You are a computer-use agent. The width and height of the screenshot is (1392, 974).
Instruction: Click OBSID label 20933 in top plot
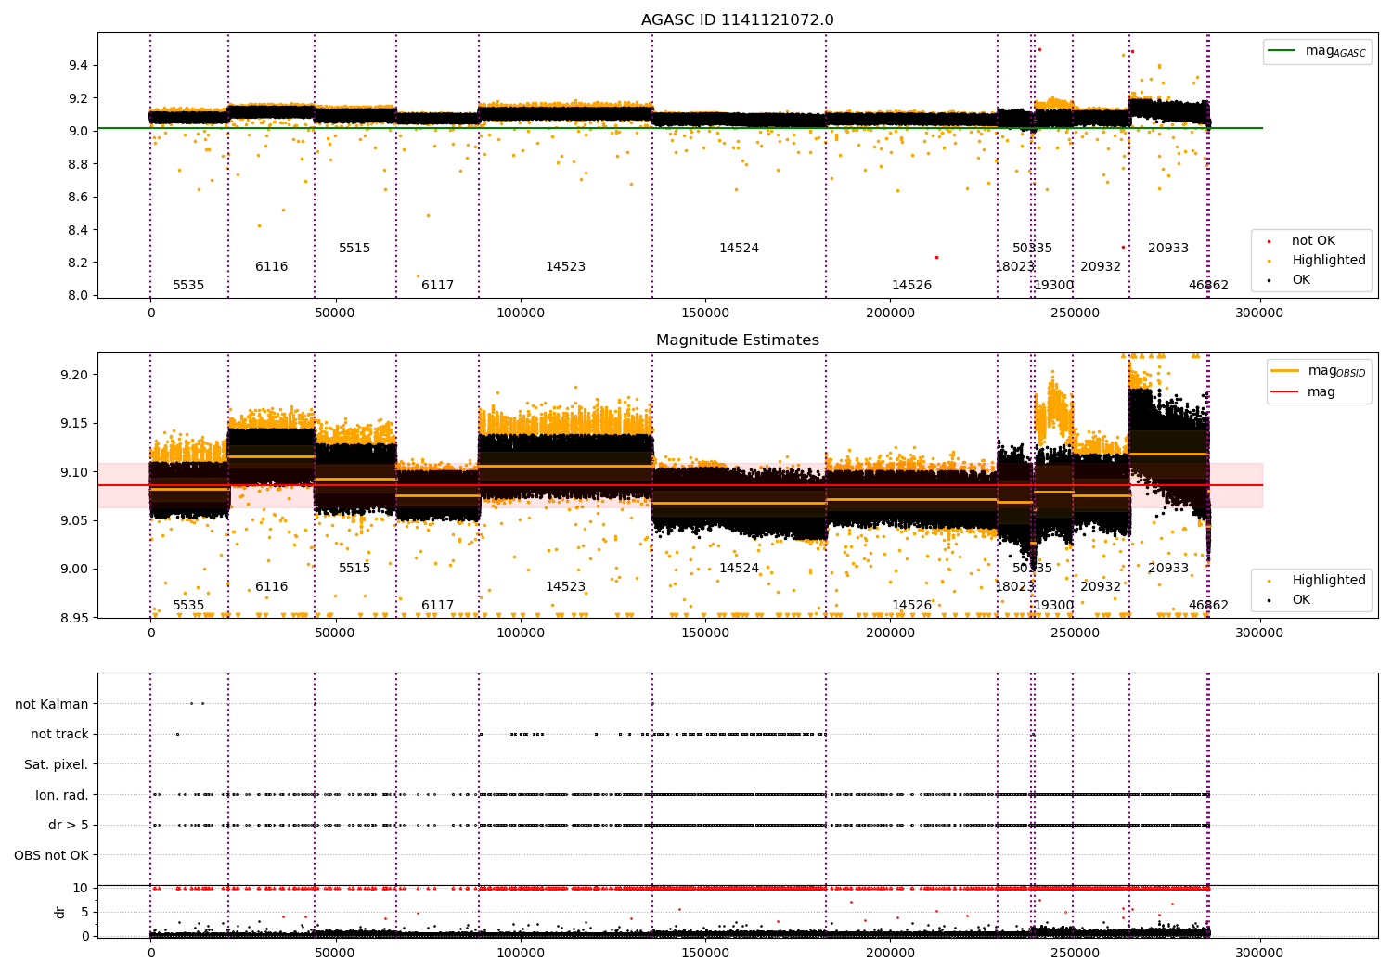click(1168, 249)
